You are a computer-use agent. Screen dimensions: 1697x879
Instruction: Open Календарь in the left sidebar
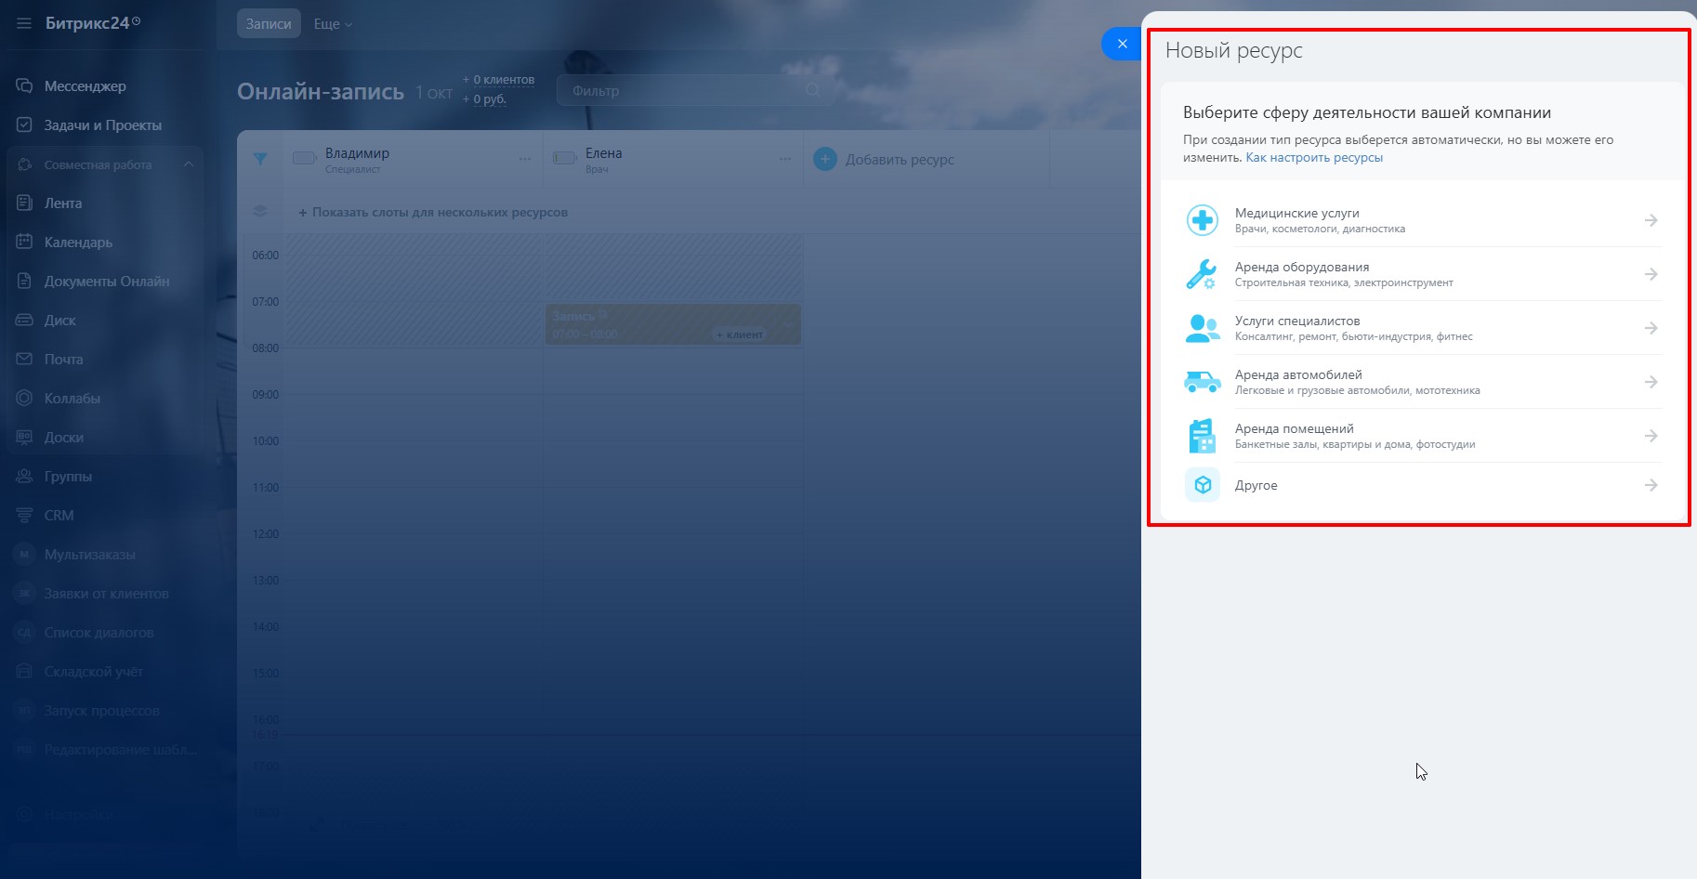coord(78,243)
